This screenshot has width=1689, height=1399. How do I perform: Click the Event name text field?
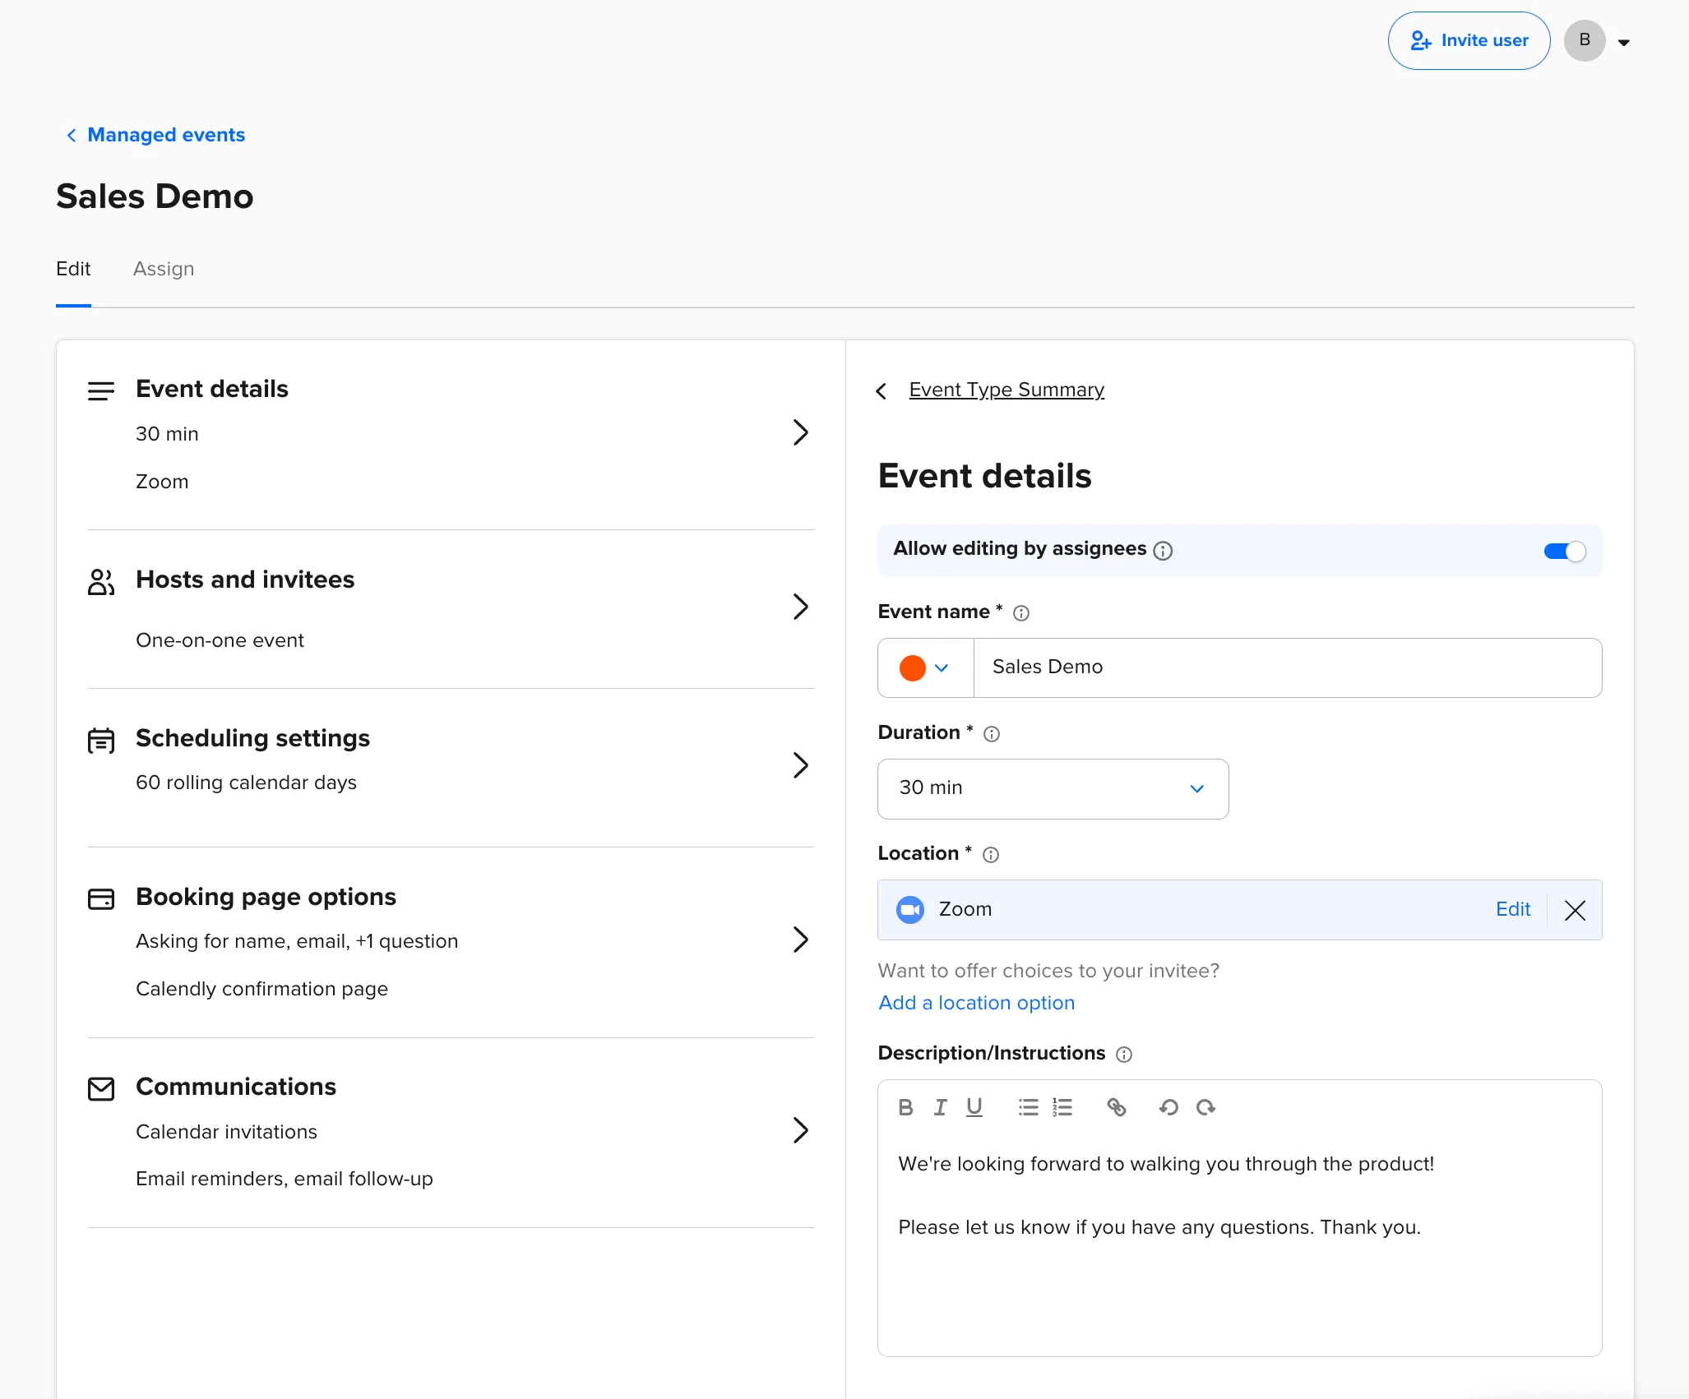coord(1287,667)
